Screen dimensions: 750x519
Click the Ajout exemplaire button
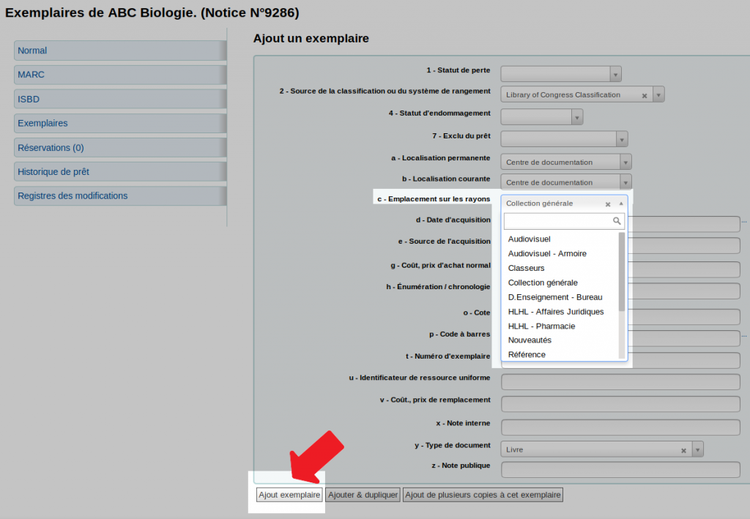click(289, 495)
